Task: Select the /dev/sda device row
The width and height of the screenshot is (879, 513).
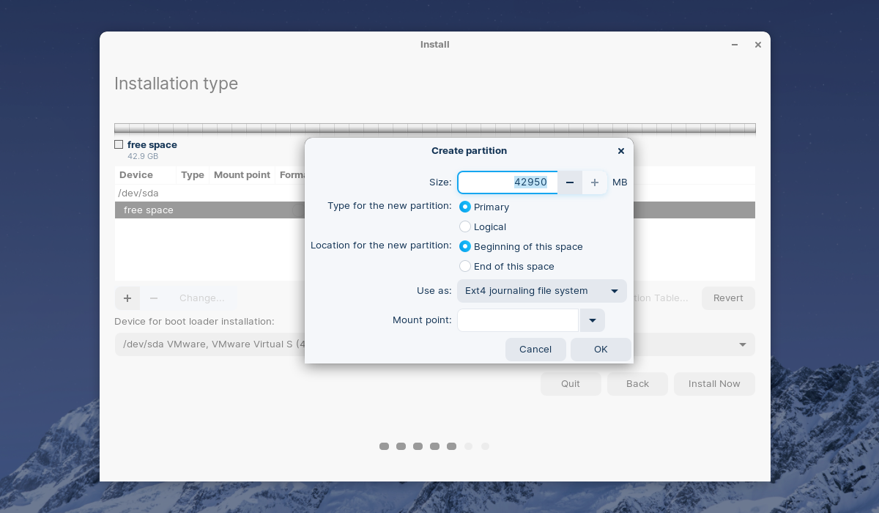Action: 435,193
